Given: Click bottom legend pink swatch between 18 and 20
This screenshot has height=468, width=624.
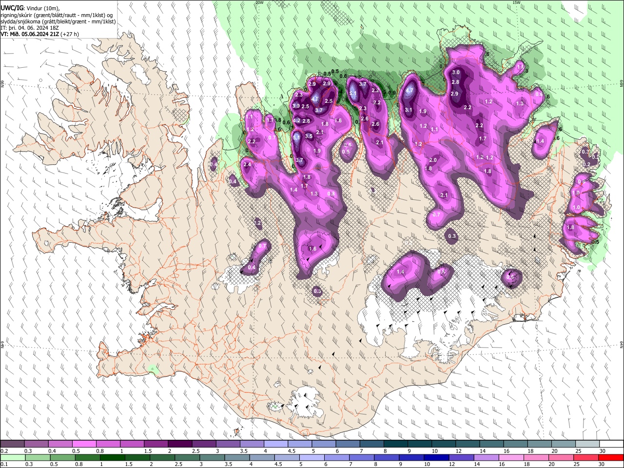Looking at the screenshot, I should tap(536, 457).
